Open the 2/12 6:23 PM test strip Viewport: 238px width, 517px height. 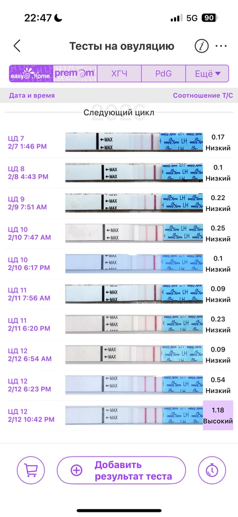tap(134, 385)
